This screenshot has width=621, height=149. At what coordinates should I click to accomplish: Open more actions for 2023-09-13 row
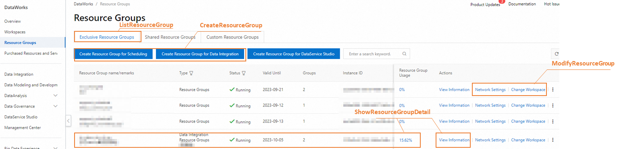pyautogui.click(x=553, y=121)
